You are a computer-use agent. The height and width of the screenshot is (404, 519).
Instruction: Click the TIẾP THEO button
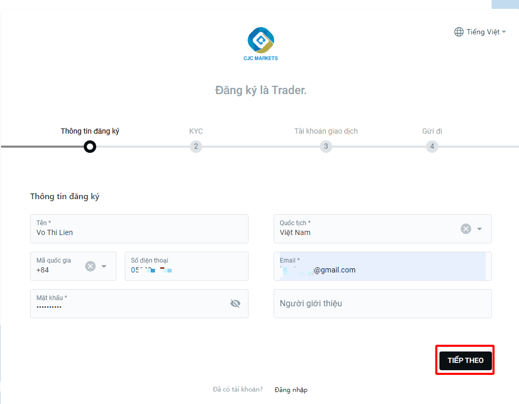pos(465,360)
